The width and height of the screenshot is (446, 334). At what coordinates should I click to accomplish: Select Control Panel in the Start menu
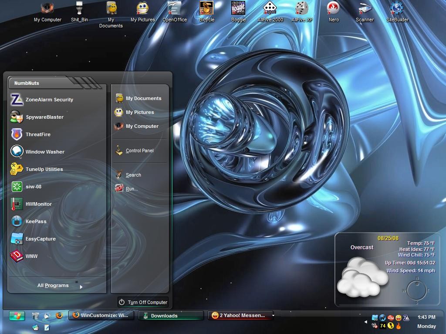point(140,150)
